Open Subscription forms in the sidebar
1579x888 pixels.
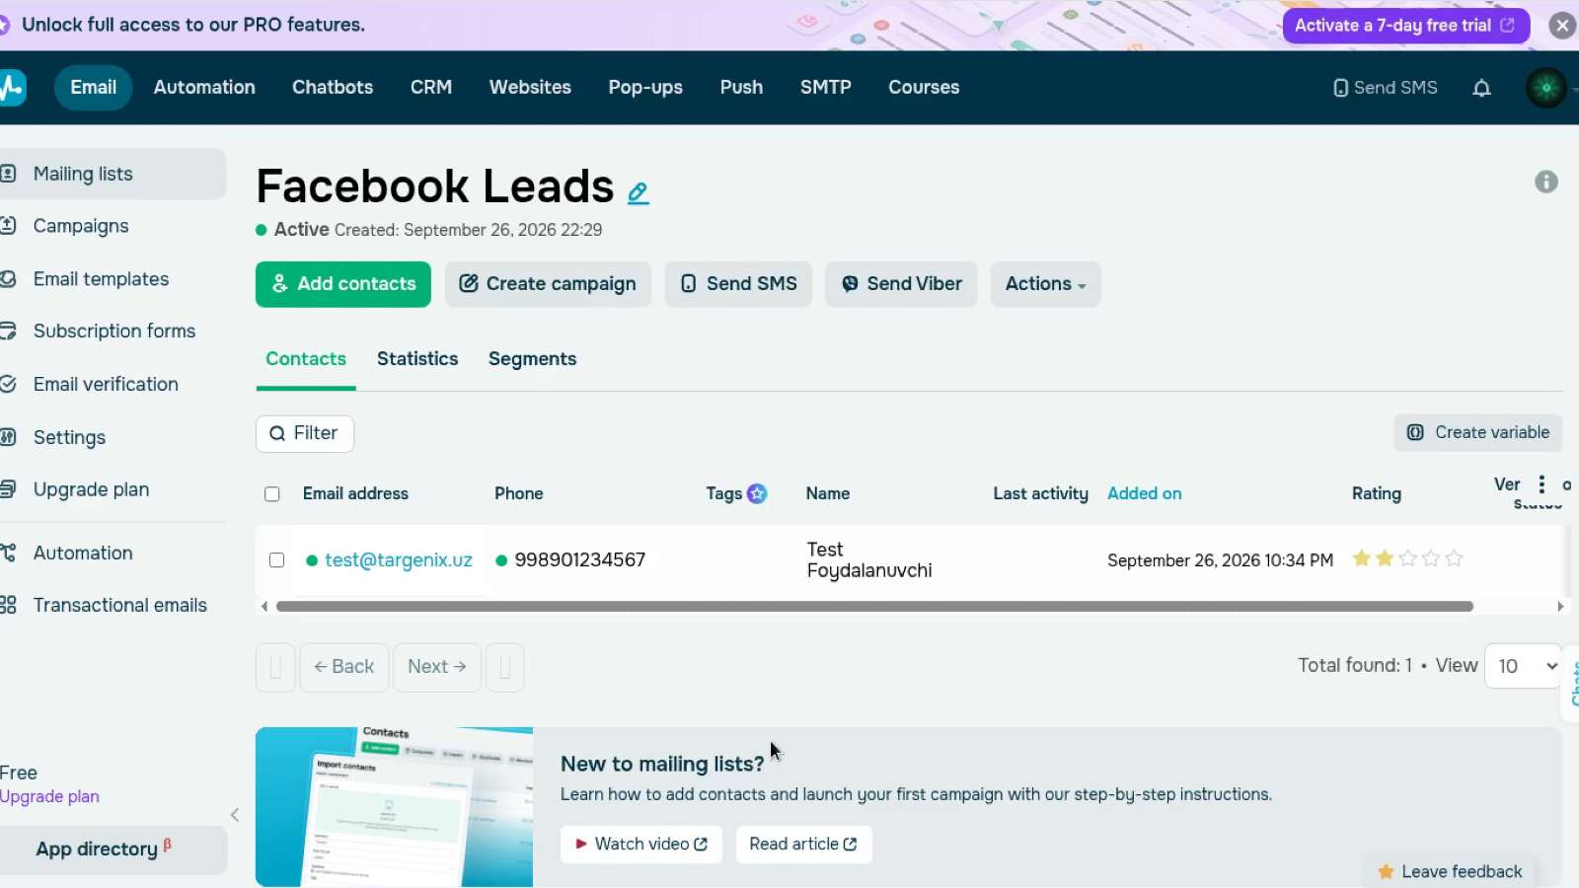pos(114,332)
